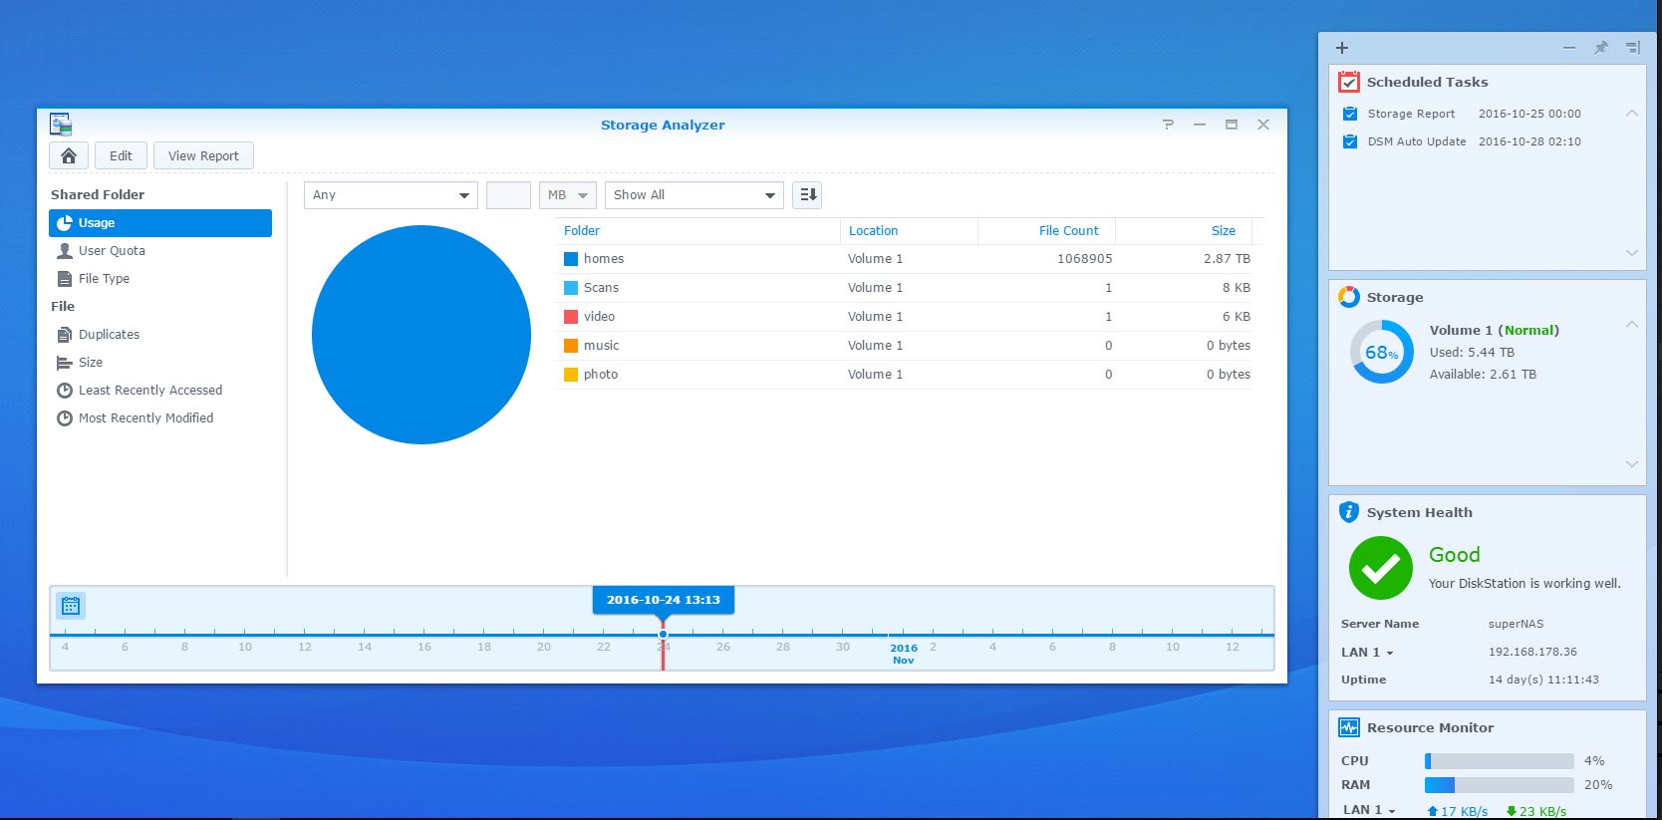Open Duplicates file report

click(x=109, y=335)
